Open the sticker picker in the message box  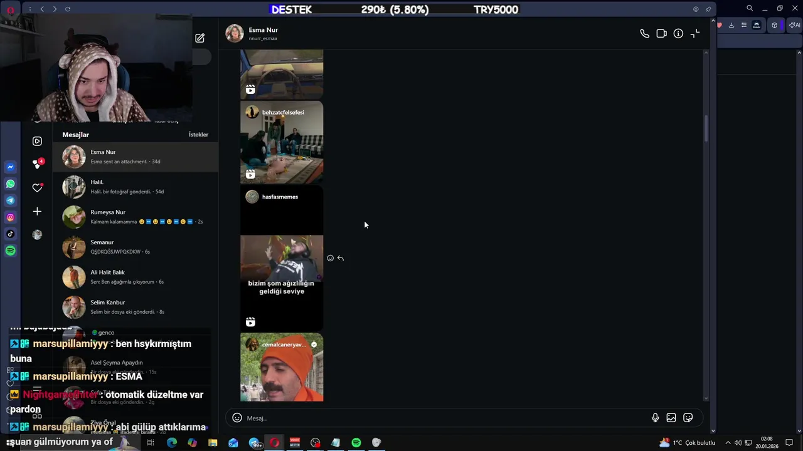(688, 418)
